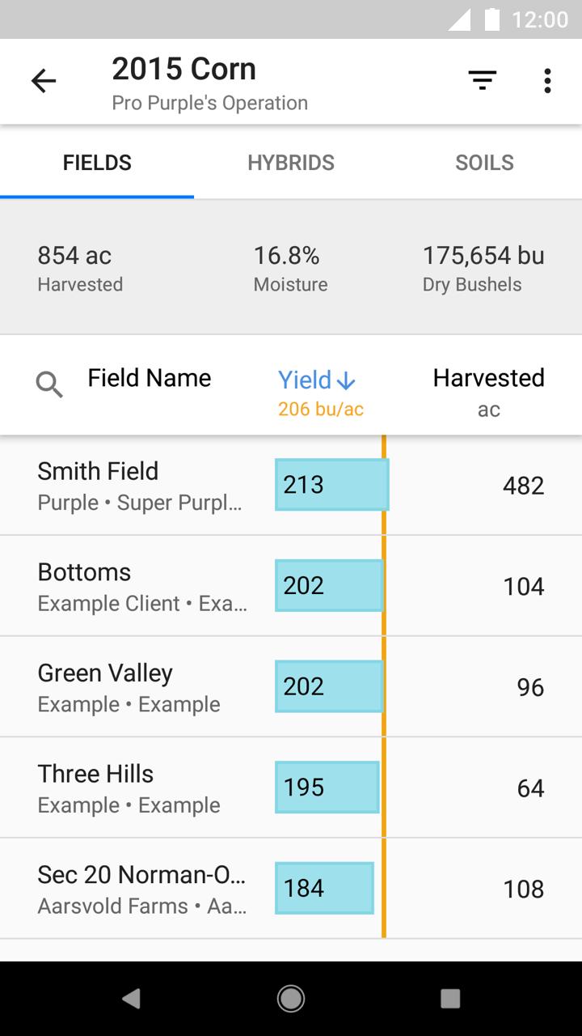The width and height of the screenshot is (582, 1036).
Task: Tap the back arrow icon
Action: (x=44, y=81)
